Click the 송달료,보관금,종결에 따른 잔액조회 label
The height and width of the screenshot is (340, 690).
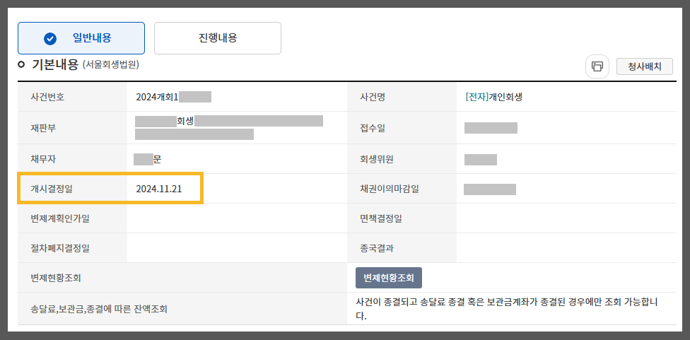tap(99, 309)
